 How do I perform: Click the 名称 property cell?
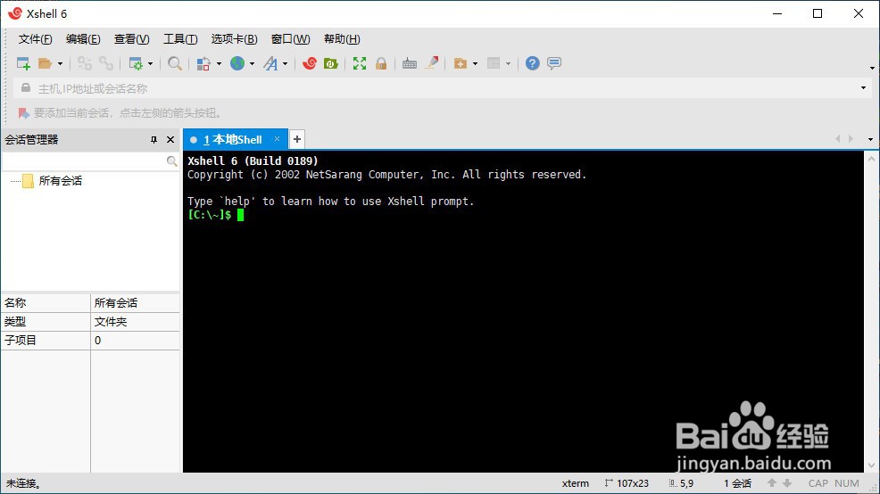(46, 303)
